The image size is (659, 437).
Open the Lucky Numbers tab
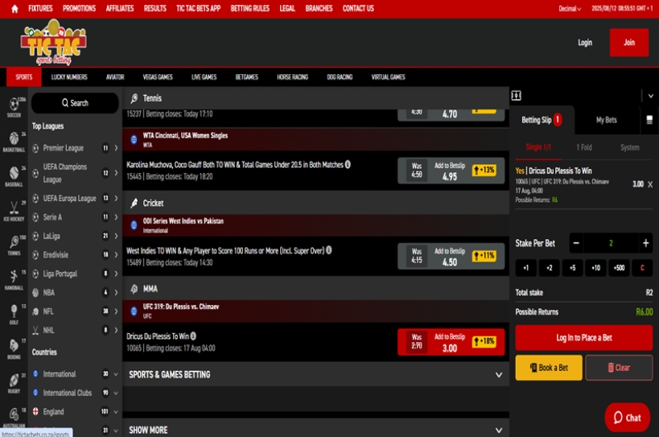pyautogui.click(x=69, y=77)
